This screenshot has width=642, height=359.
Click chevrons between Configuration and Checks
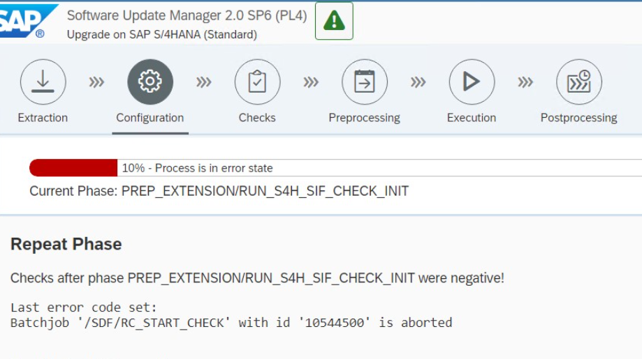204,82
